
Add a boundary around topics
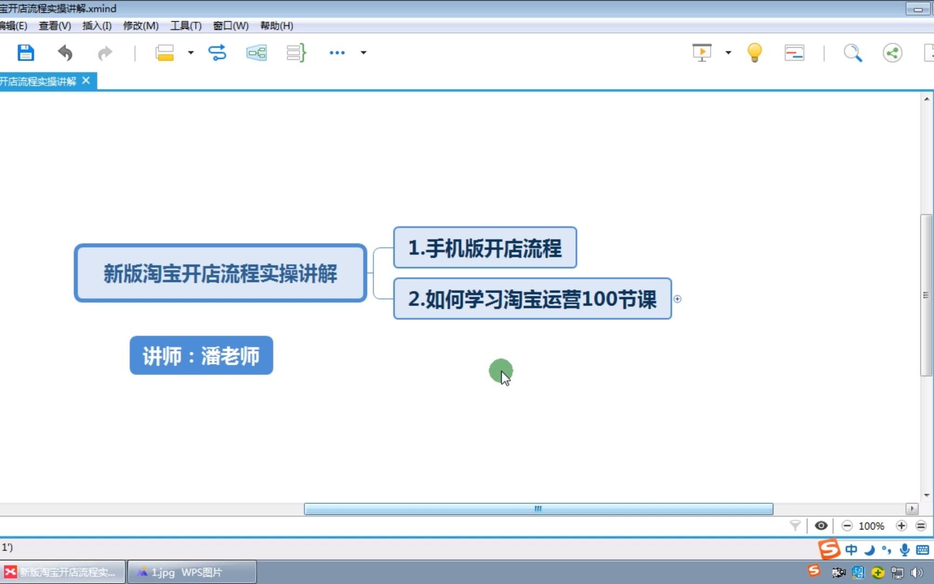click(257, 53)
